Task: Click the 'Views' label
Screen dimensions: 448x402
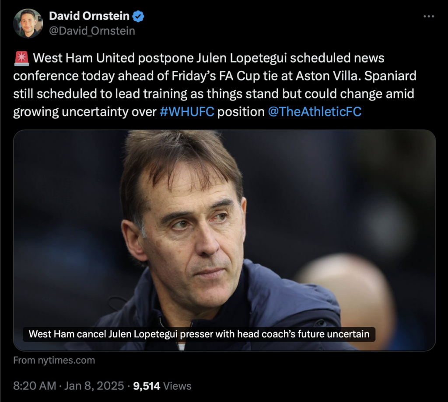Action: (x=177, y=386)
